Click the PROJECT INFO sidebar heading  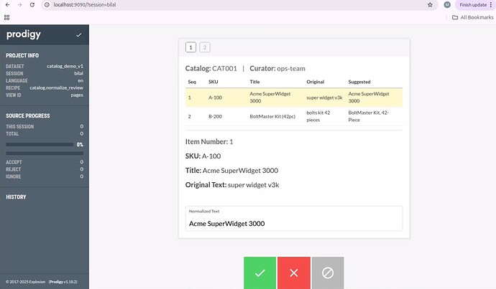point(22,55)
